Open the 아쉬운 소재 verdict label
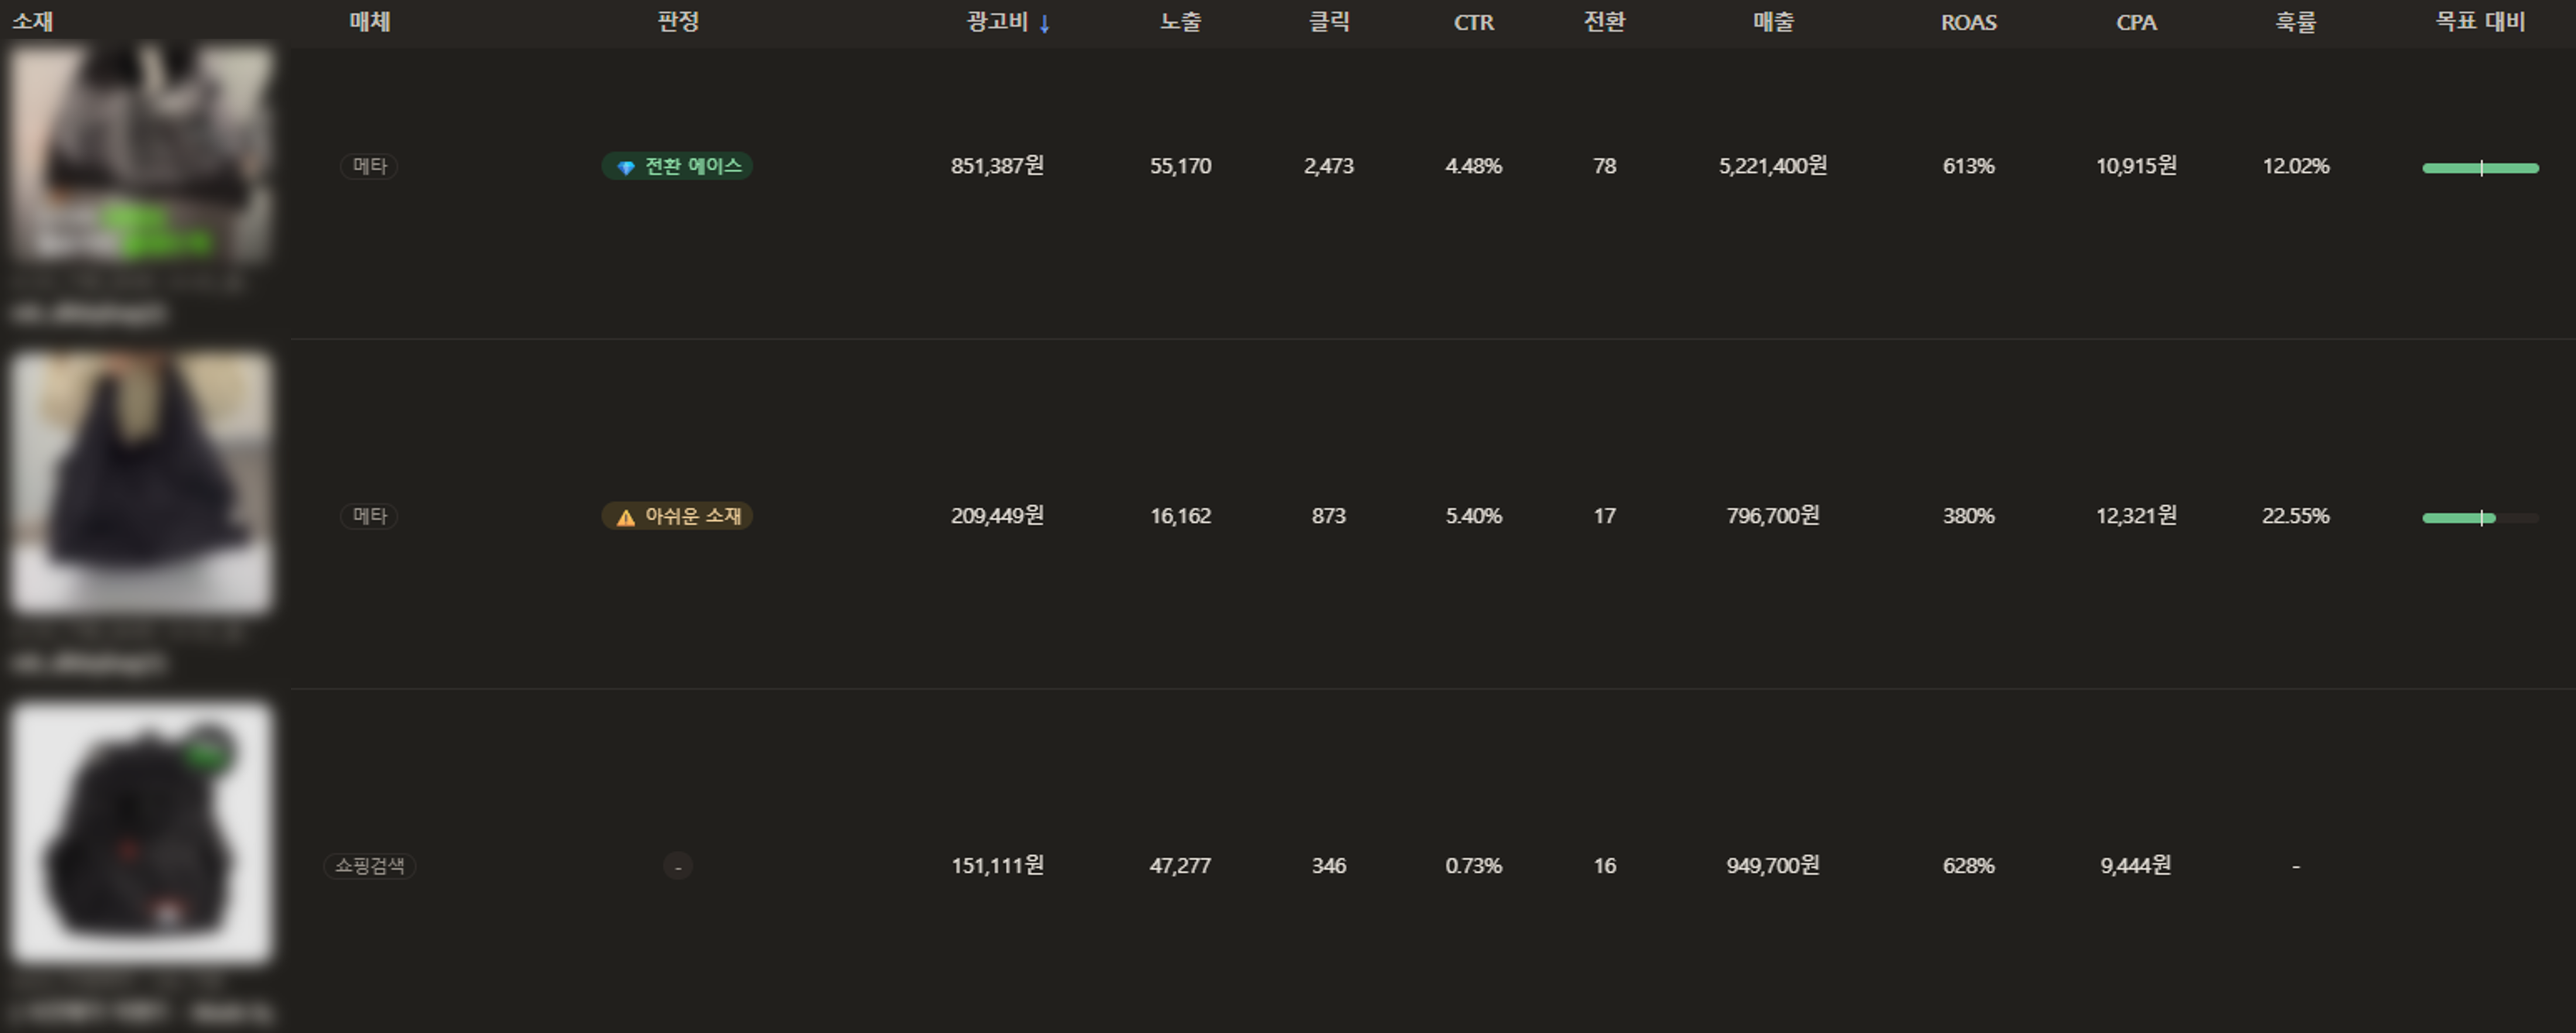2576x1033 pixels. point(677,516)
